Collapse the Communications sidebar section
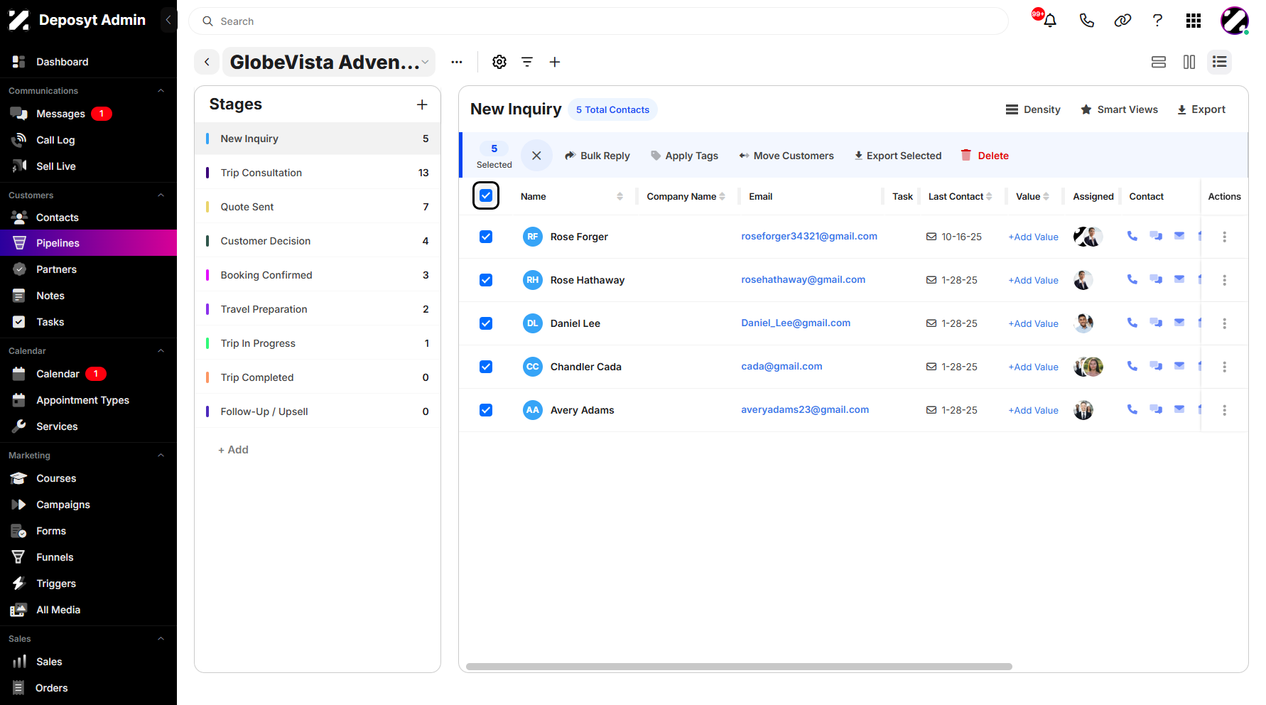This screenshot has width=1266, height=705. (x=161, y=91)
